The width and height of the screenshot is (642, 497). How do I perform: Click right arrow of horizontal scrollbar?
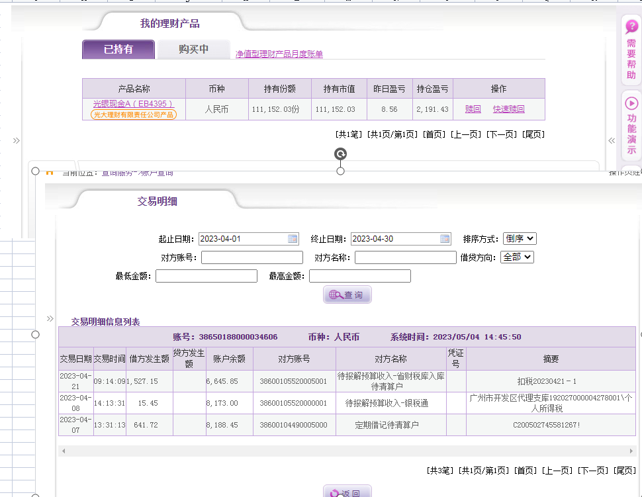click(631, 451)
